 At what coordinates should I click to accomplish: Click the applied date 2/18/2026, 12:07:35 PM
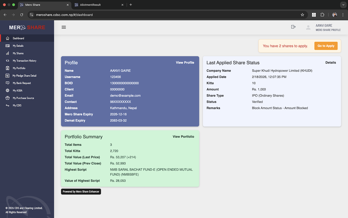coord(269,77)
